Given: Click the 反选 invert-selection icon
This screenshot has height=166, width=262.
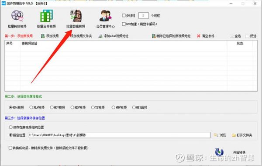Looking at the screenshot, I should tap(247, 36).
